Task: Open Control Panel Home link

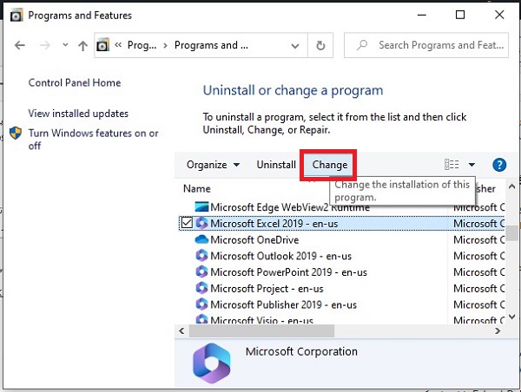Action: click(x=75, y=82)
